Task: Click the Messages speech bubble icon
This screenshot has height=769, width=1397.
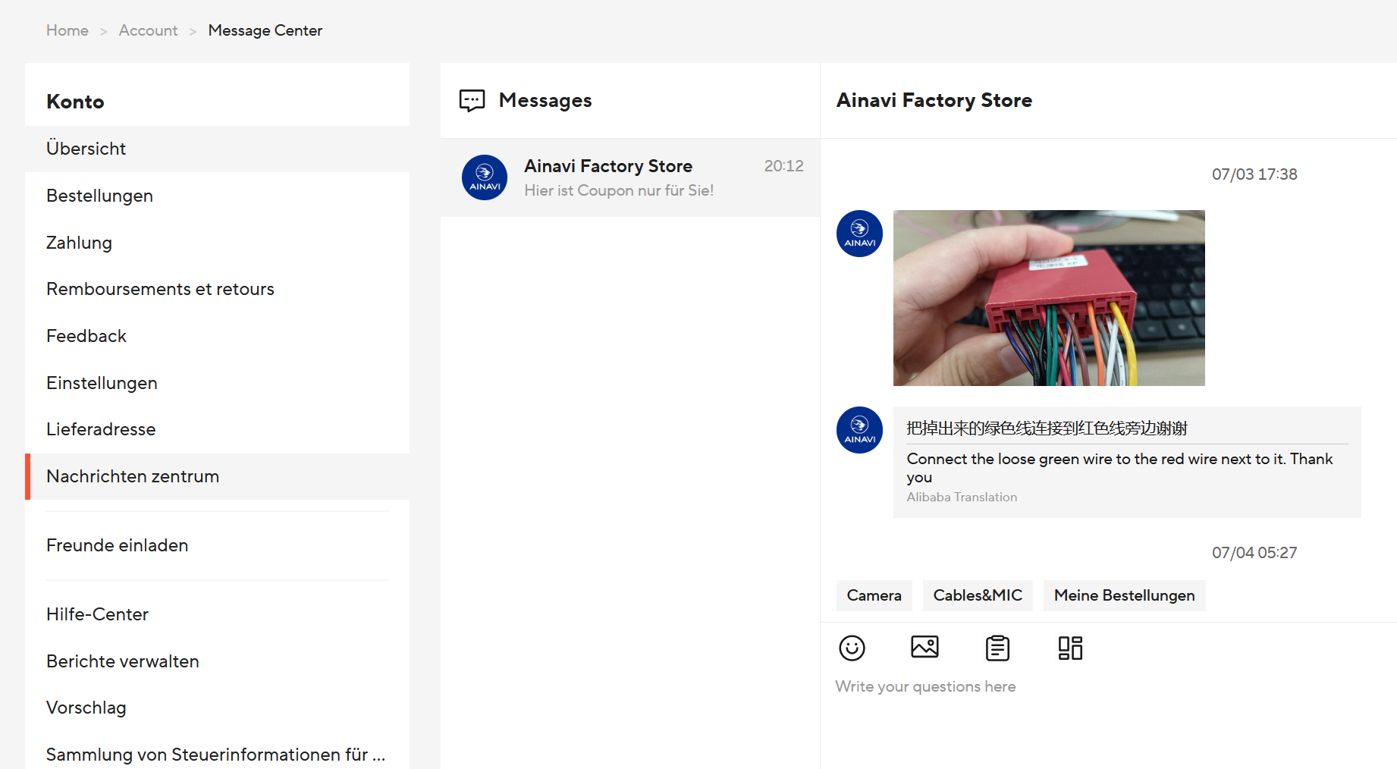Action: click(x=472, y=101)
